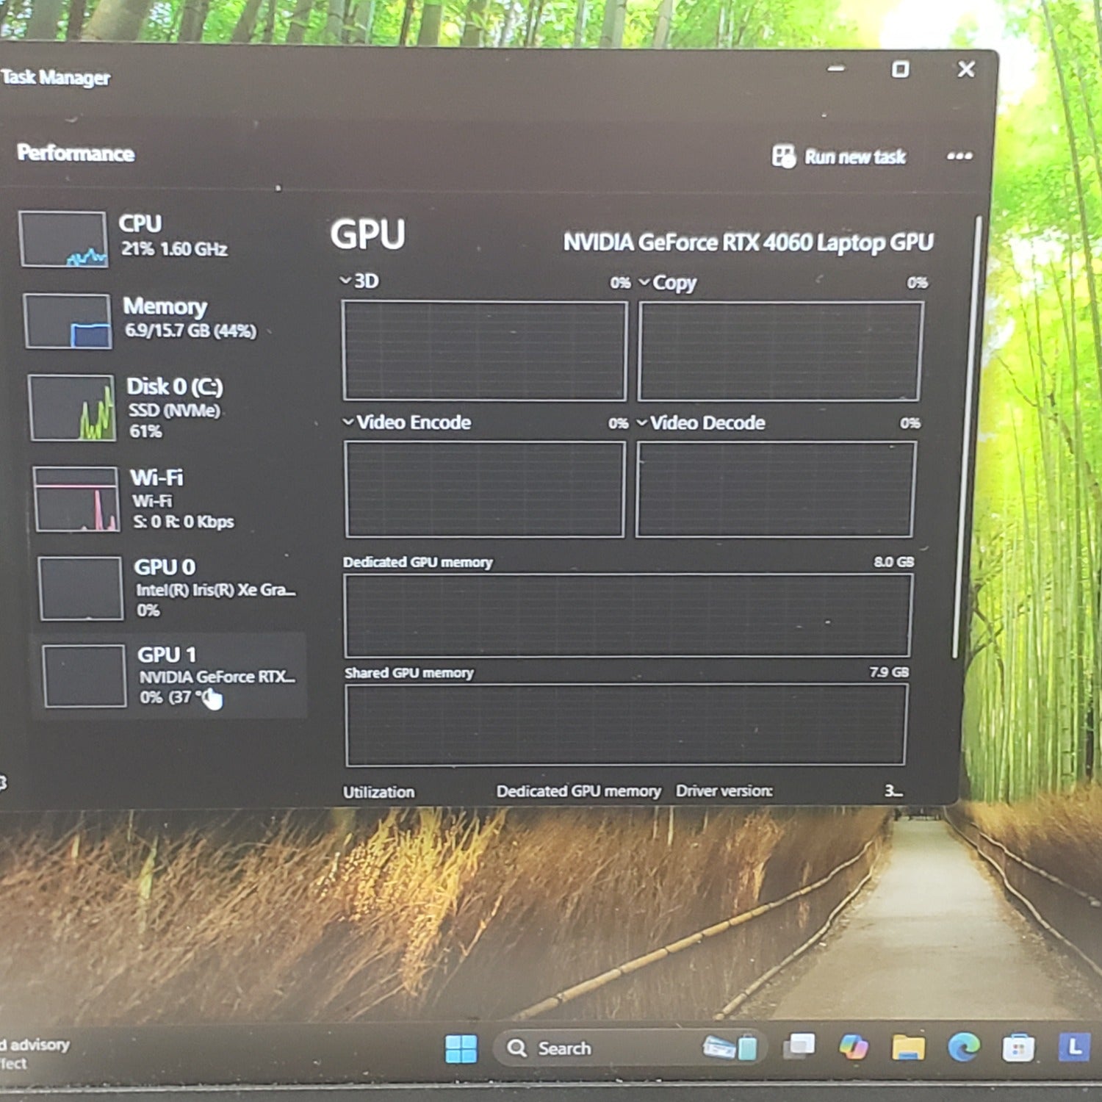
Task: Open the Video Decode engine dropdown
Action: coord(641,422)
